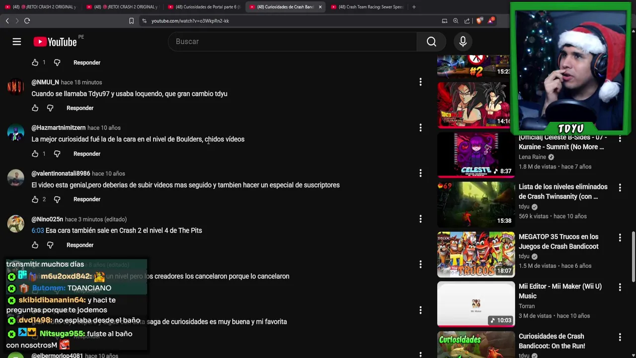Reply to the @NMUI_N comment
This screenshot has width=636, height=358.
80,108
